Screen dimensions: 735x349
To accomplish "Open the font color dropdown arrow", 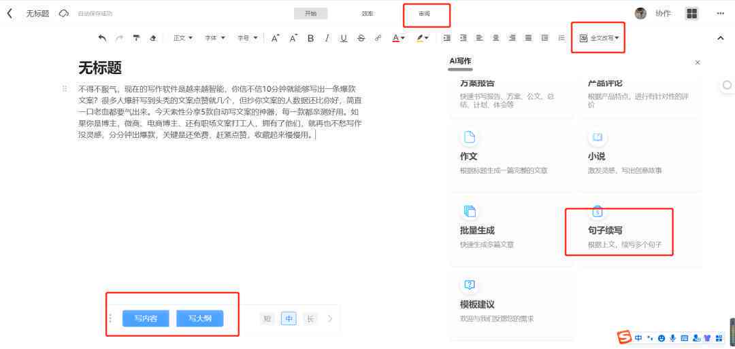I will point(403,38).
